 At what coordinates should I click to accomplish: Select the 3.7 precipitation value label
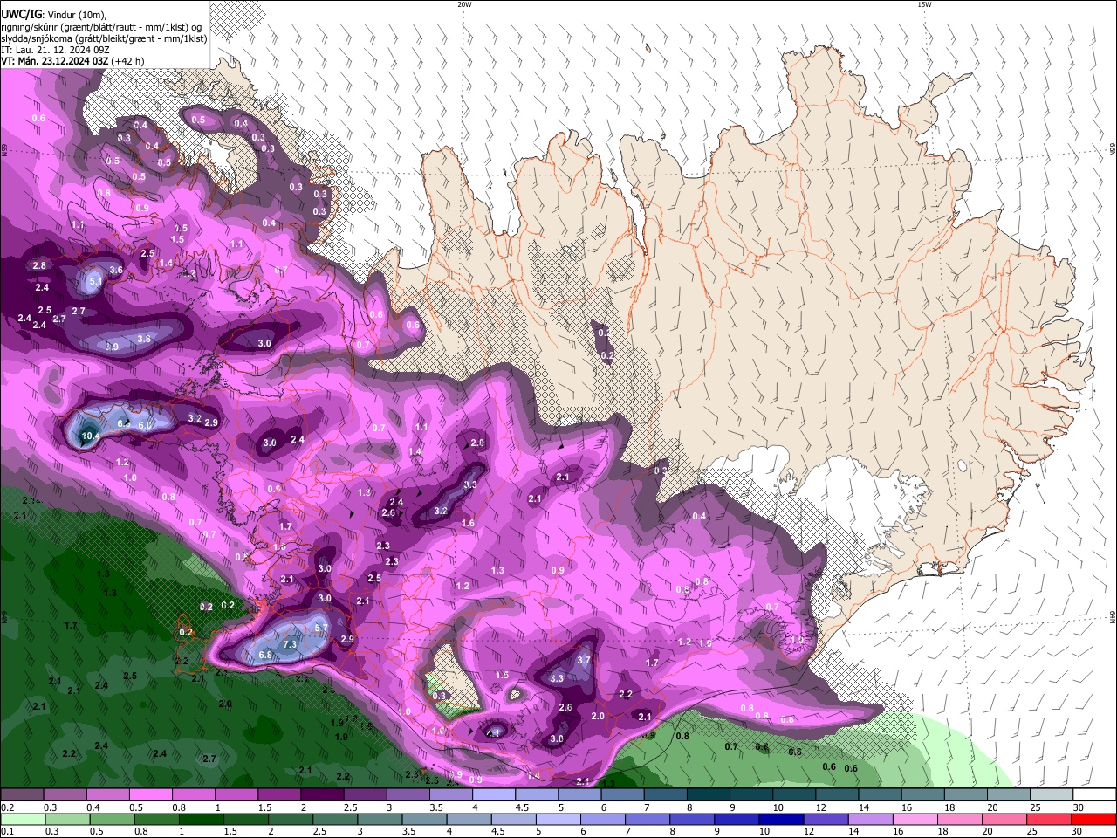coord(585,661)
